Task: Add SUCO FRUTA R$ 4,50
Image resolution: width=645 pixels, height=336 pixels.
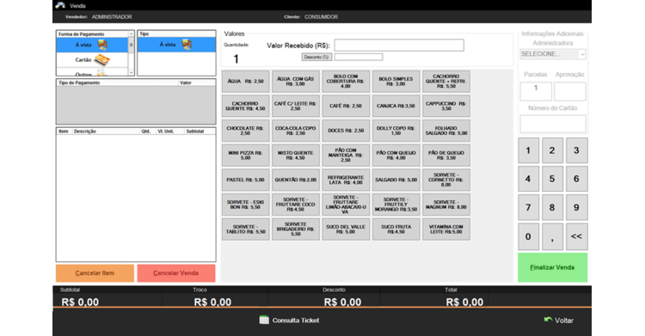Action: click(396, 229)
